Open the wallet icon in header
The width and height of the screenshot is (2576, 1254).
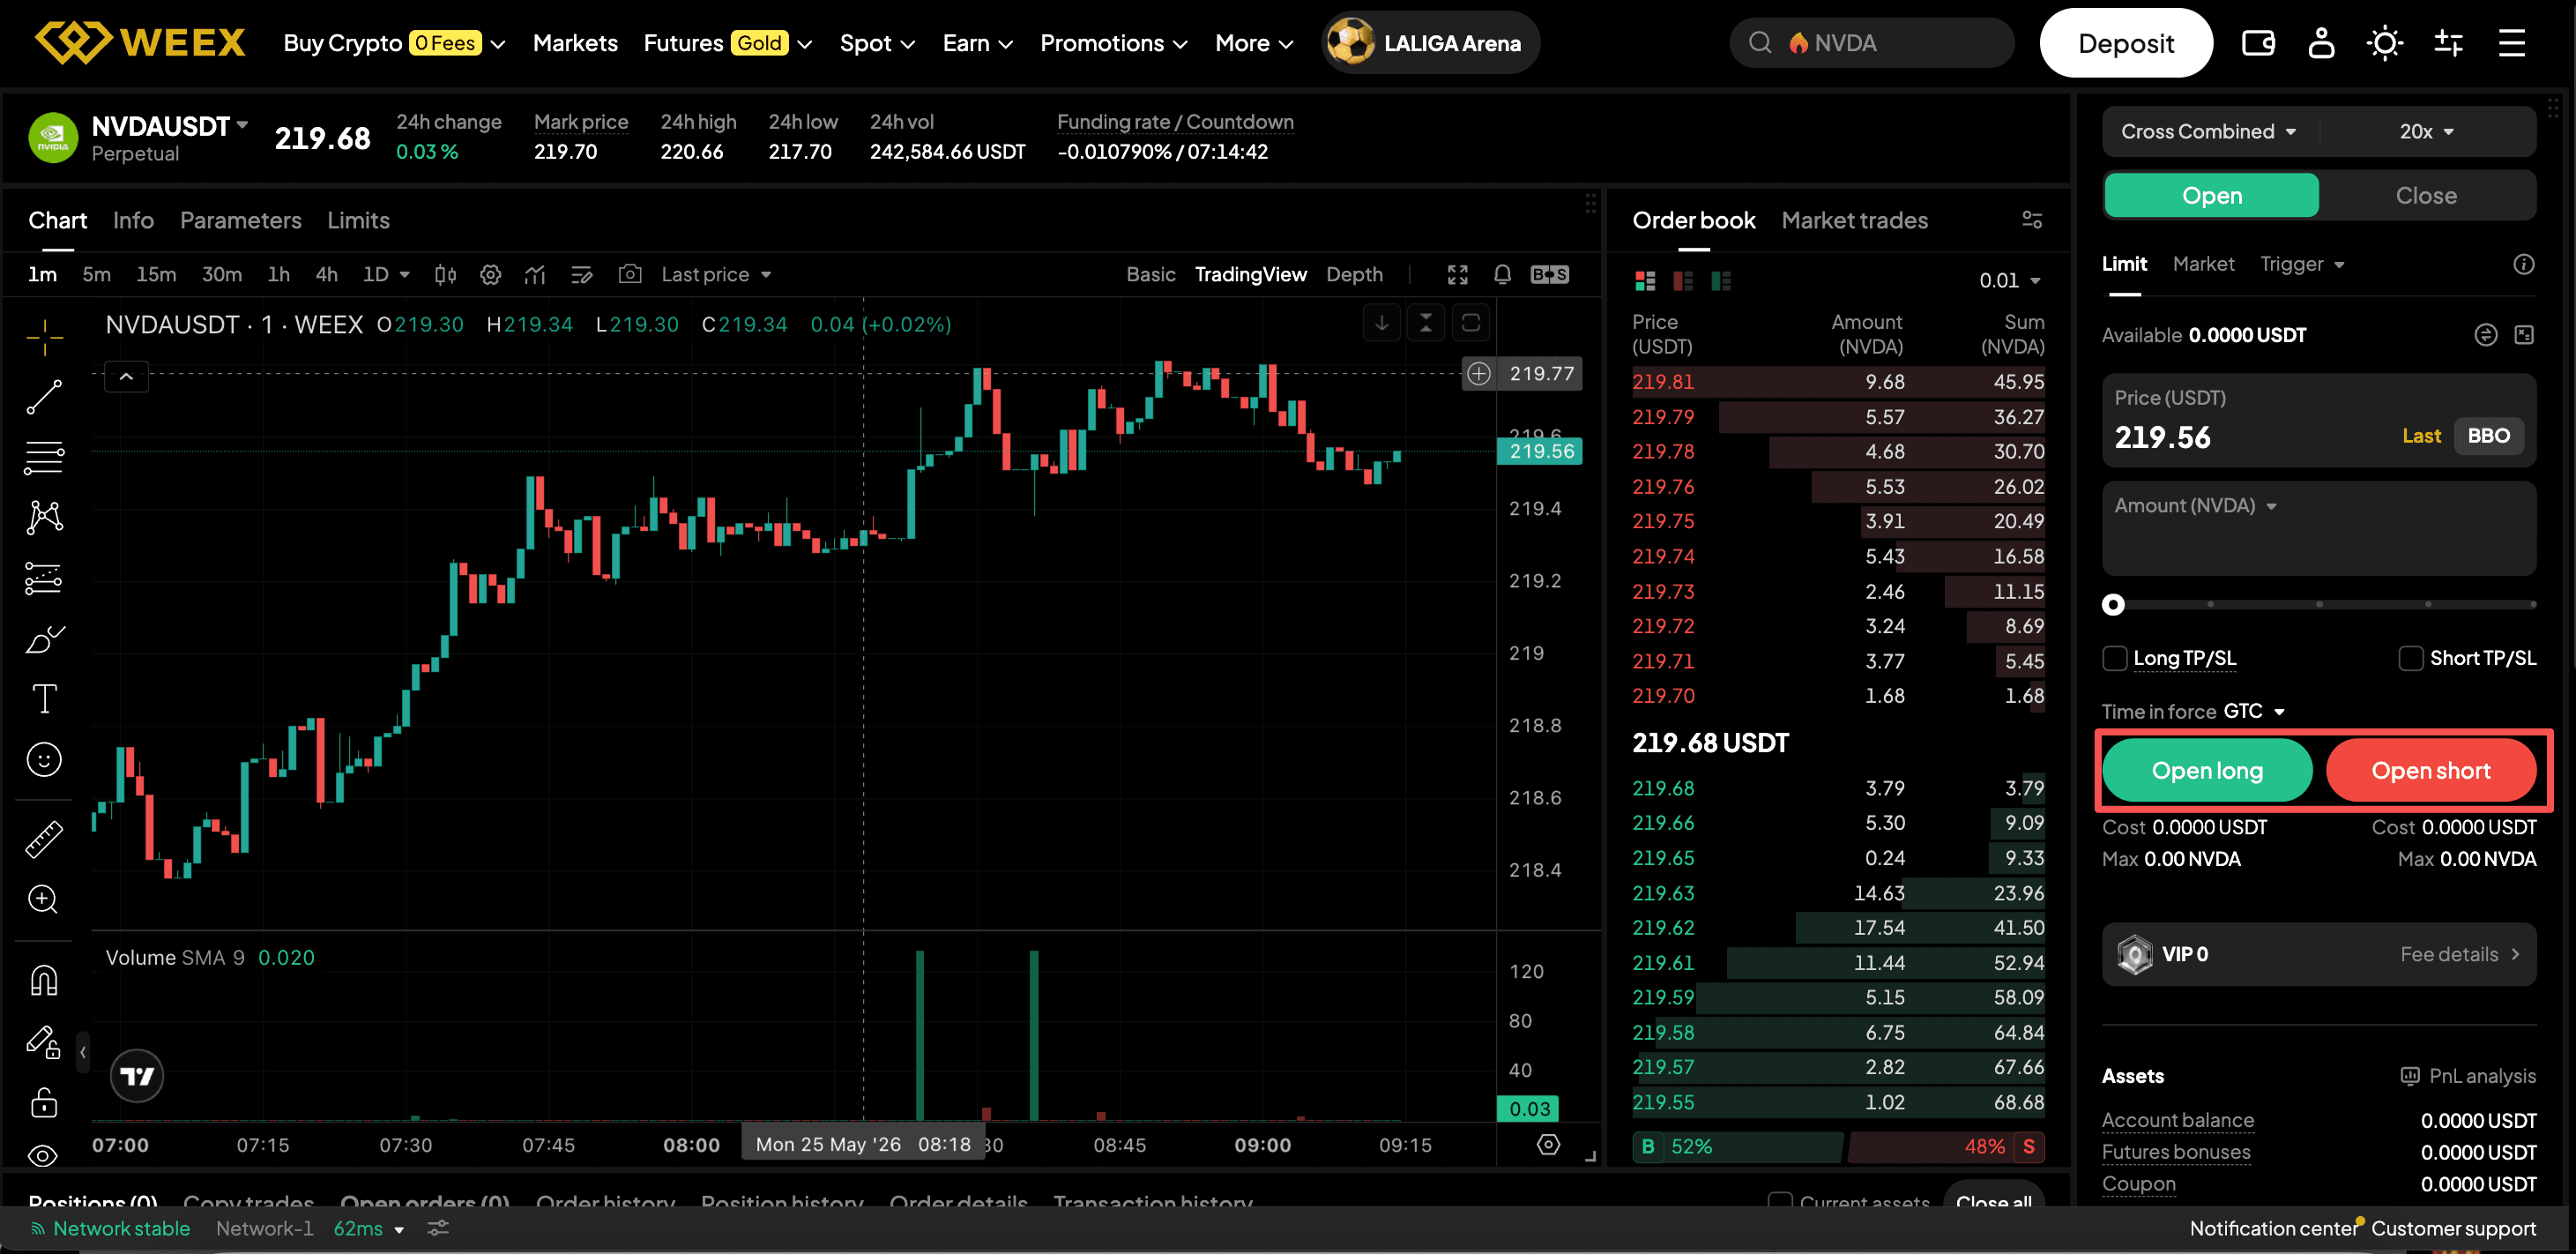click(2258, 43)
